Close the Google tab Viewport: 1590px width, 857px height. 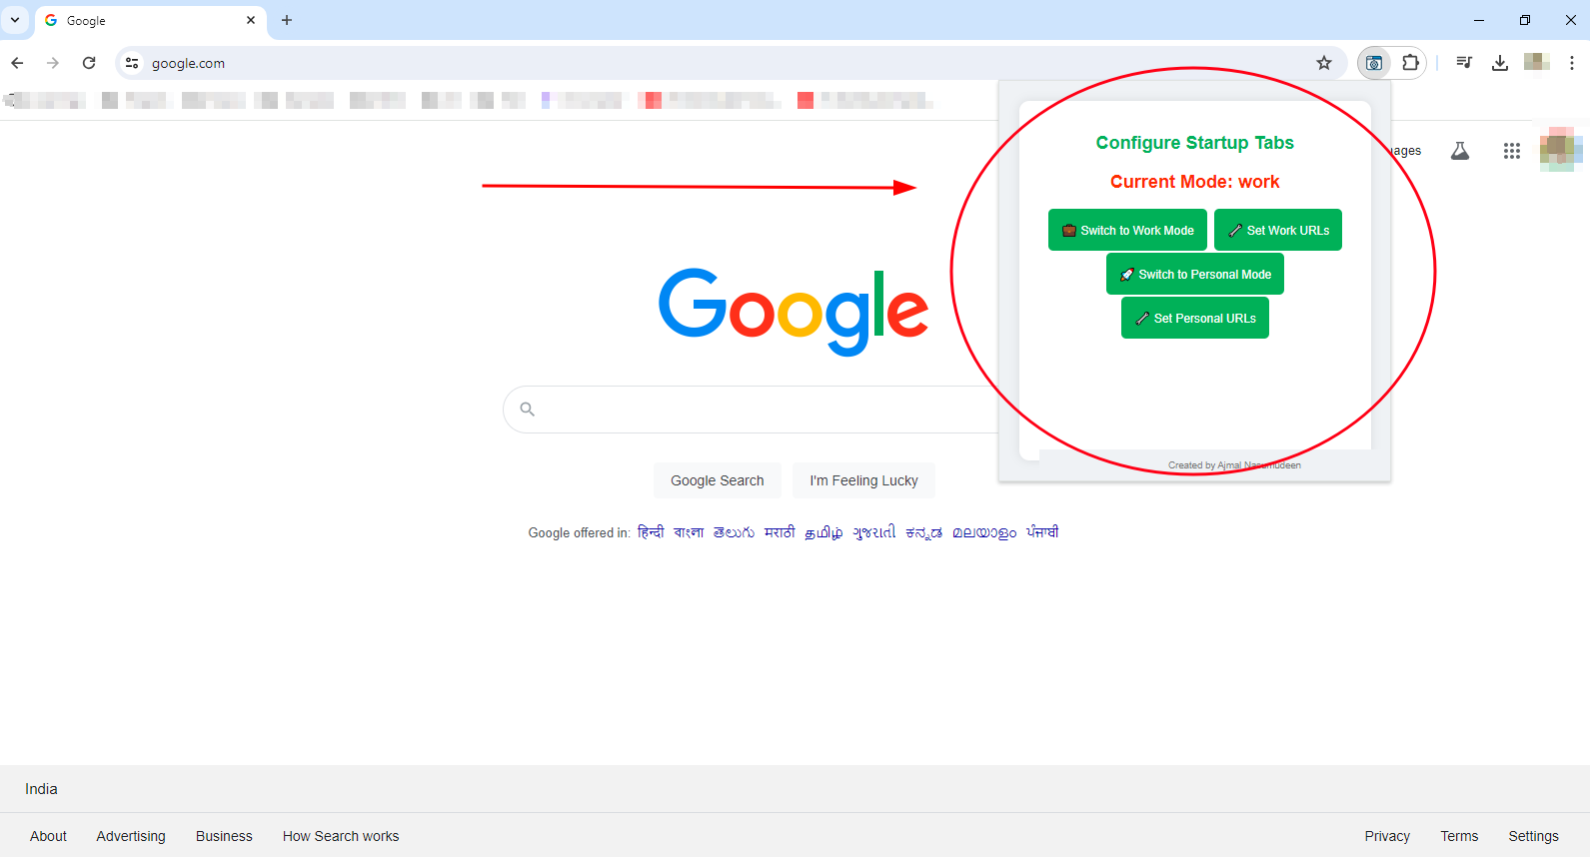click(x=251, y=20)
